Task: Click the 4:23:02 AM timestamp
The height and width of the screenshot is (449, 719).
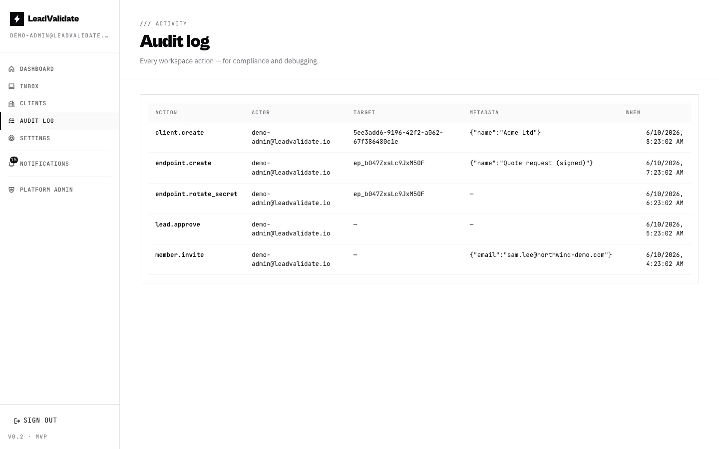Action: click(665, 259)
